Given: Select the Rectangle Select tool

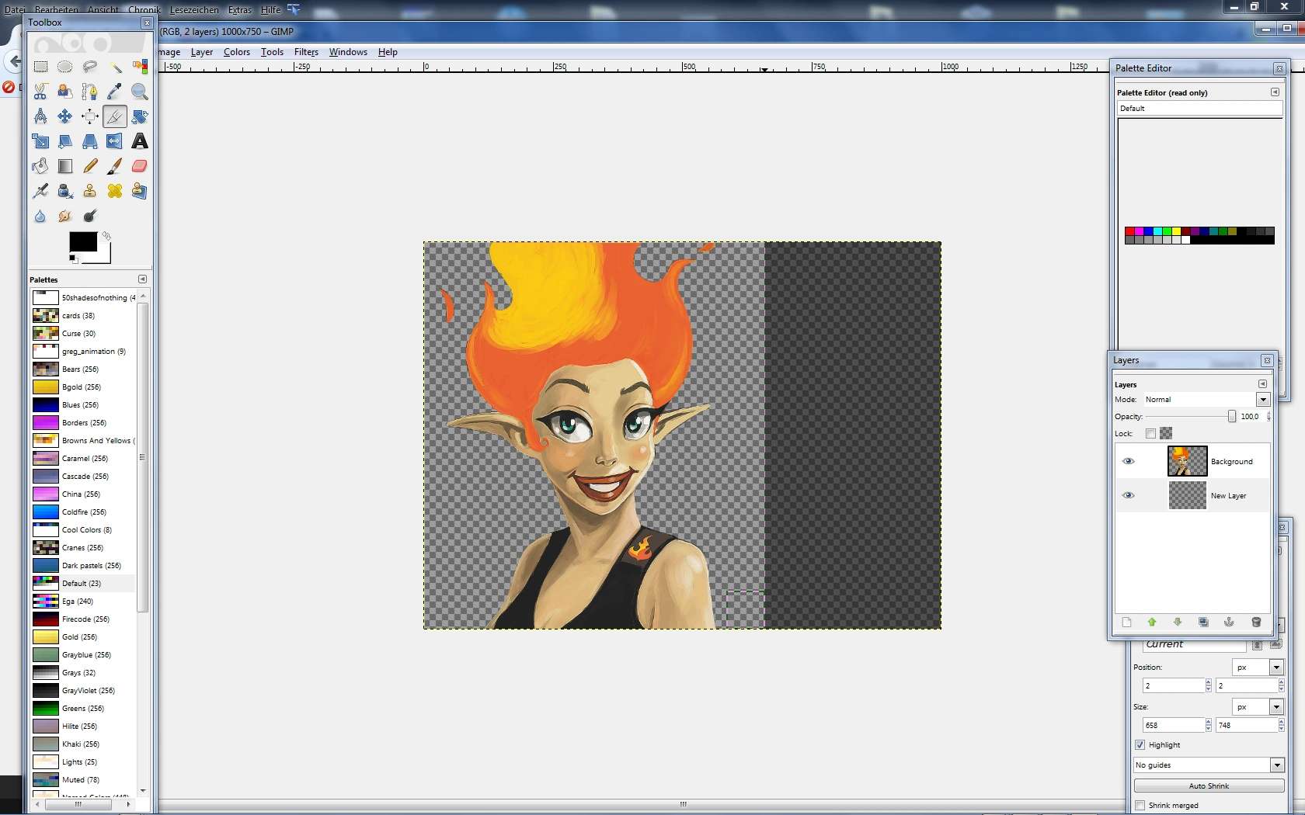Looking at the screenshot, I should tap(40, 67).
